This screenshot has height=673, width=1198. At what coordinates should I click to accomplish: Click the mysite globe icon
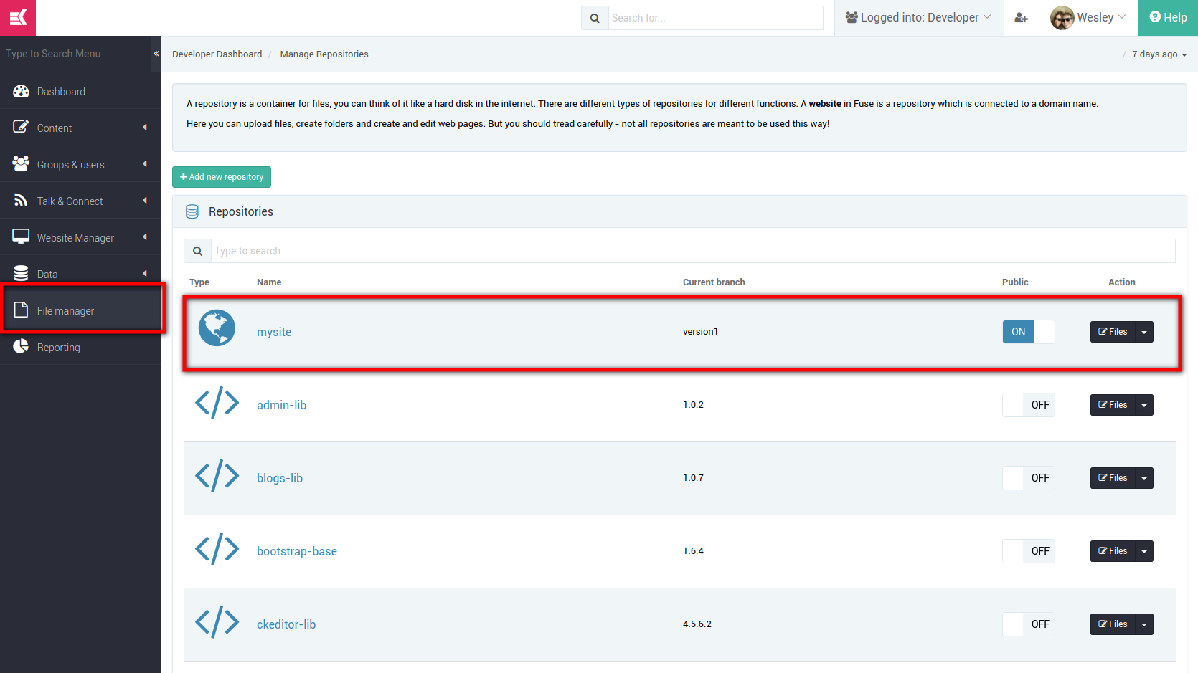(217, 328)
